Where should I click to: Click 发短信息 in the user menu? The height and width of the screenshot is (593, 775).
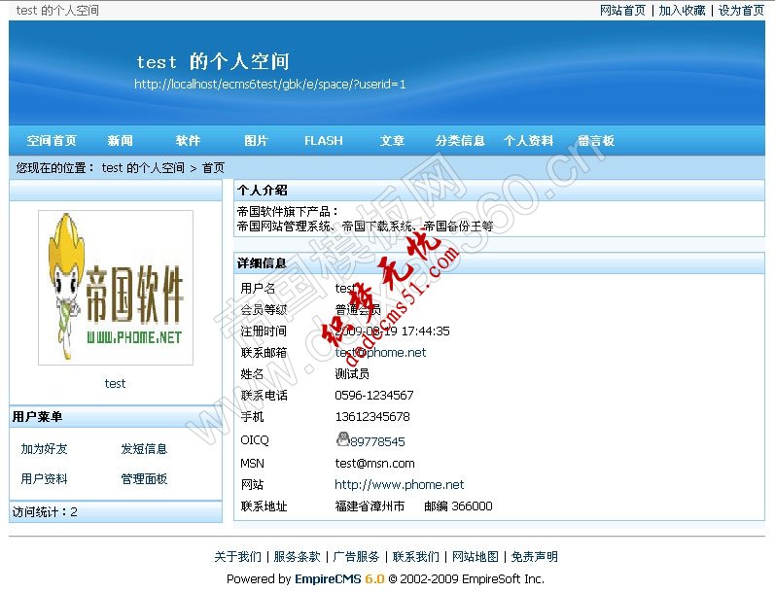coord(144,449)
